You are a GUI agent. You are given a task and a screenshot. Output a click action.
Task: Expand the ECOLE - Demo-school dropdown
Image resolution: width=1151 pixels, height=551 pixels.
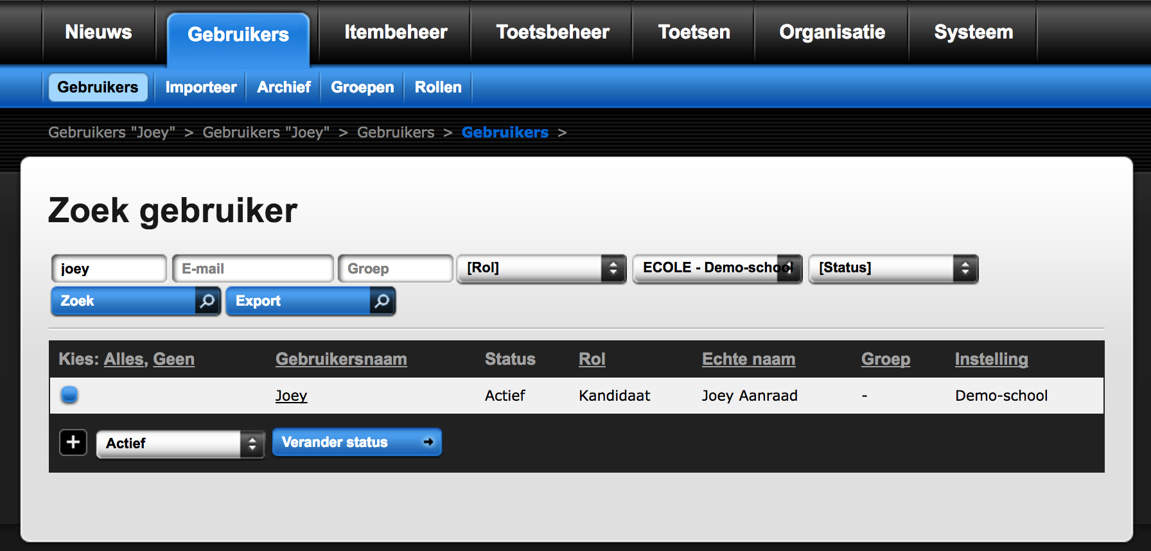pyautogui.click(x=717, y=268)
